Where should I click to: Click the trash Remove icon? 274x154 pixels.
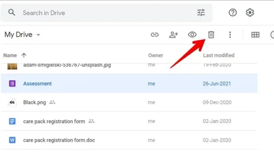click(x=211, y=35)
